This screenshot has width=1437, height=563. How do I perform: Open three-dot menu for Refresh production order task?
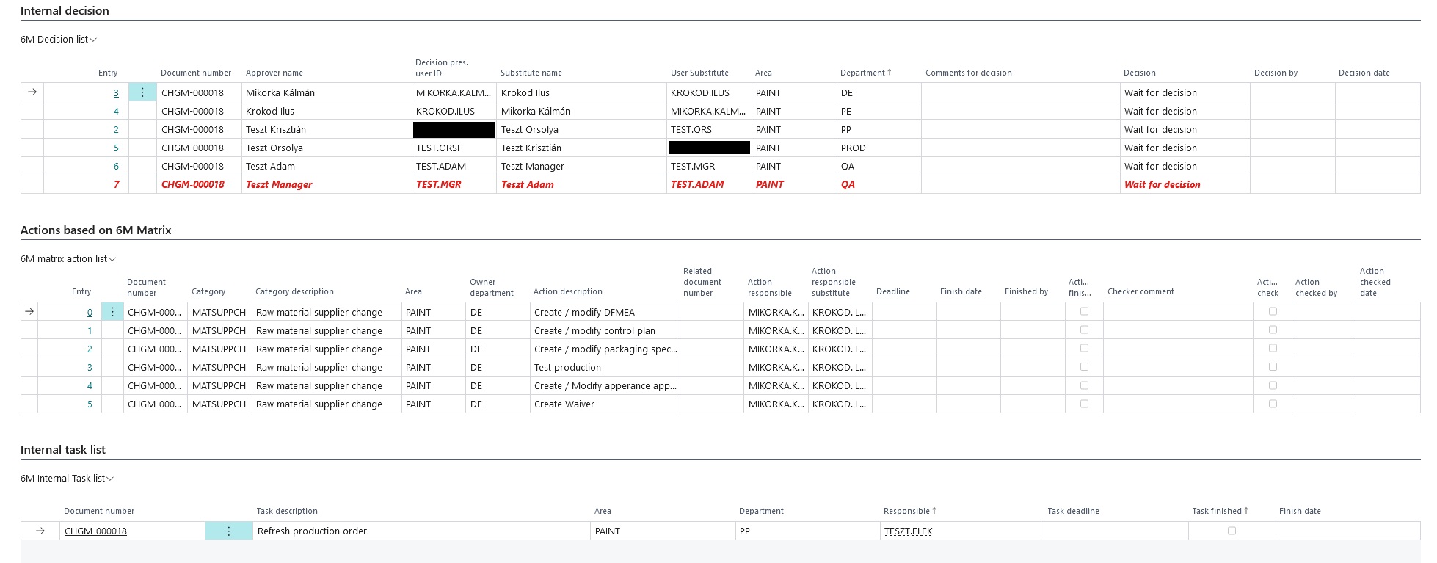(228, 531)
